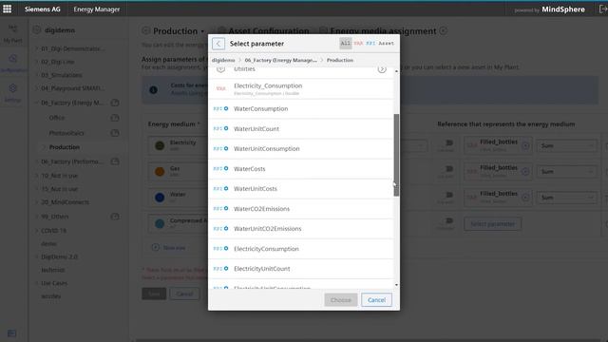This screenshot has height=342, width=608.
Task: Expand the 01_Digi-Demonstrator tree node
Action: (37, 48)
